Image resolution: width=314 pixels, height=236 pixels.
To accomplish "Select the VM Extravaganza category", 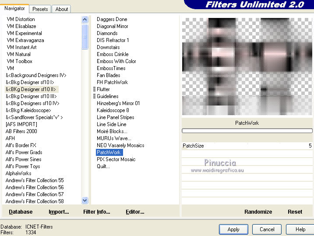I will point(25,40).
